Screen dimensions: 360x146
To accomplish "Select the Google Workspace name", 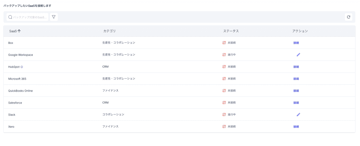I will tap(20, 55).
